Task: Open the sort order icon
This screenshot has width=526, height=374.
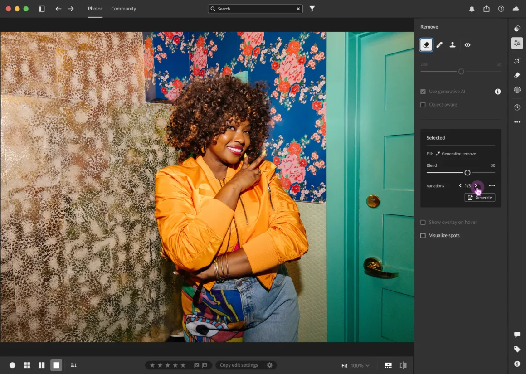Action: [73, 365]
